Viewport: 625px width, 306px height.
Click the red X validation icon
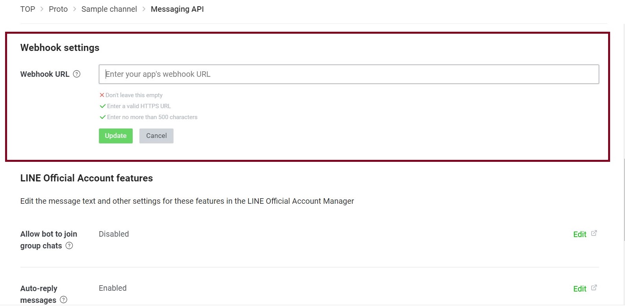pos(102,95)
